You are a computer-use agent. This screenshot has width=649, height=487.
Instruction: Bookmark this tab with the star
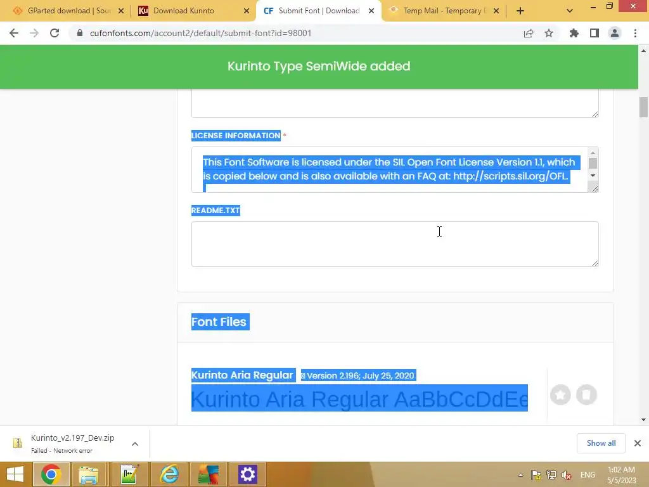click(549, 33)
